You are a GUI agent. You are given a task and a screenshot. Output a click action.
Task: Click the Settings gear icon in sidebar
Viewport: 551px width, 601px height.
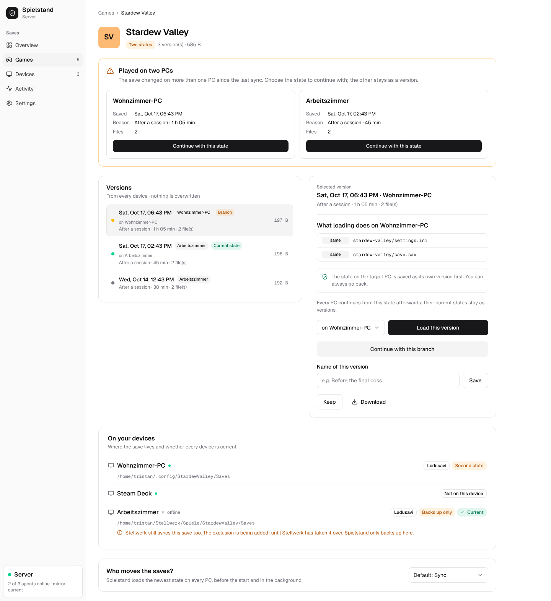pyautogui.click(x=9, y=103)
